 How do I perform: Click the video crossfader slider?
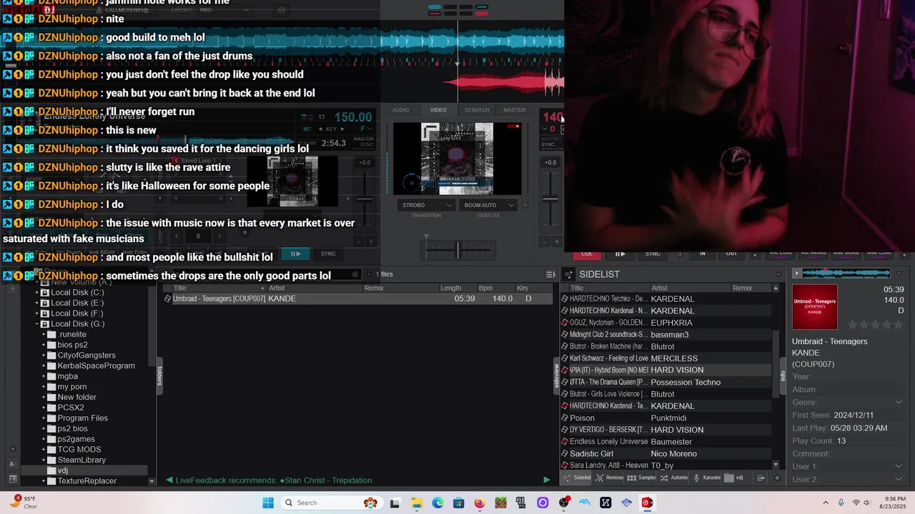pyautogui.click(x=458, y=249)
